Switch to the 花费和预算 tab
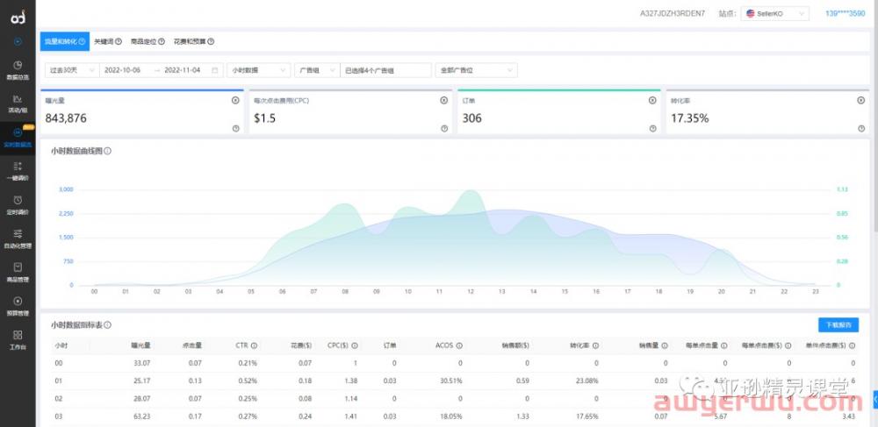The width and height of the screenshot is (878, 427). [194, 41]
